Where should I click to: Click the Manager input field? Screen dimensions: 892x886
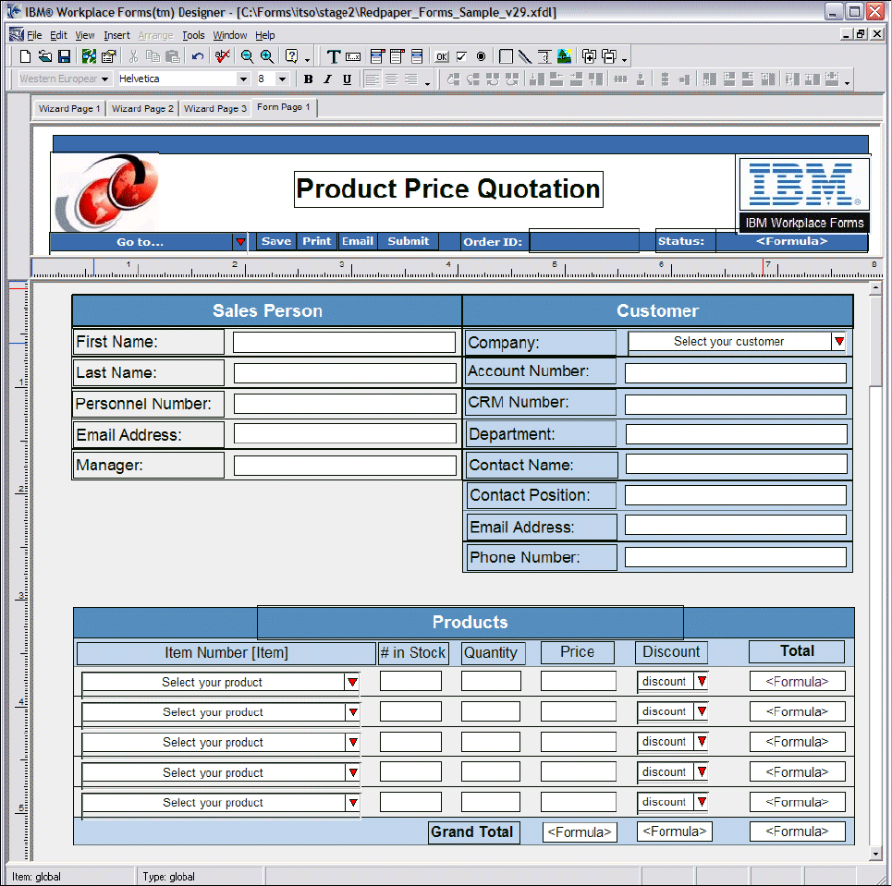[x=345, y=466]
